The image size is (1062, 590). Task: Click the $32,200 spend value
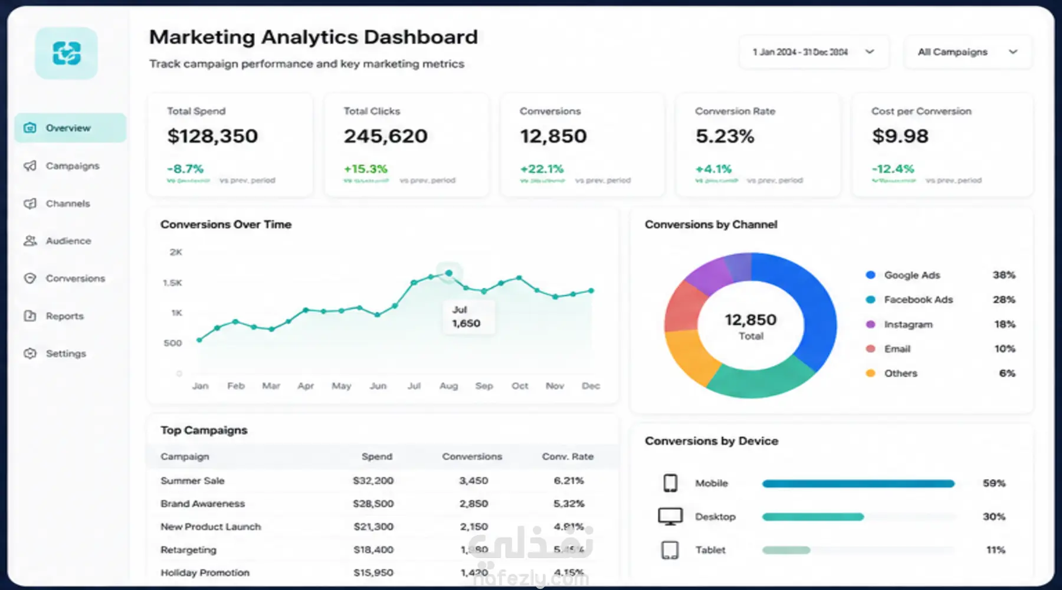[373, 481]
